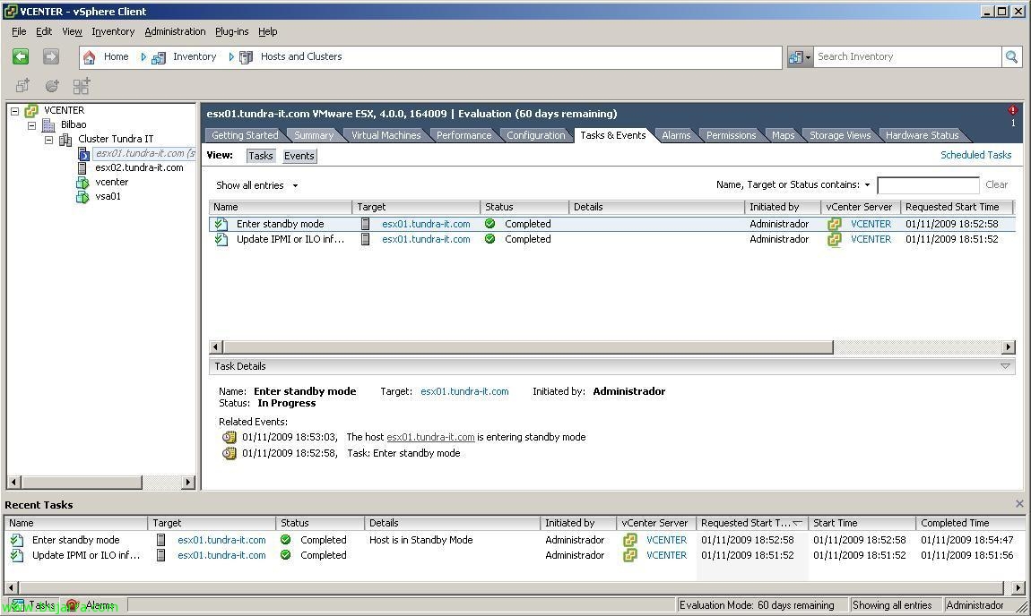Image resolution: width=1031 pixels, height=616 pixels.
Task: Click esx01.tundra-it.com link in related event text
Action: point(430,437)
